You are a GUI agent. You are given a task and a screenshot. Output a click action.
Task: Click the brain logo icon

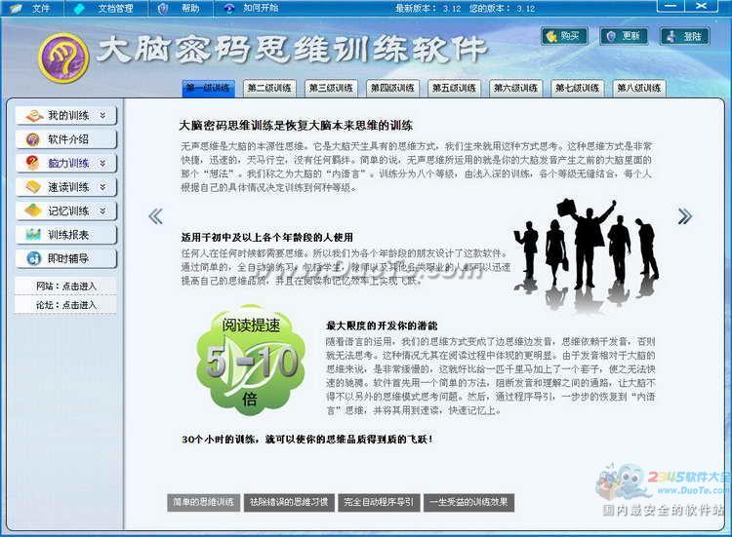coord(62,57)
